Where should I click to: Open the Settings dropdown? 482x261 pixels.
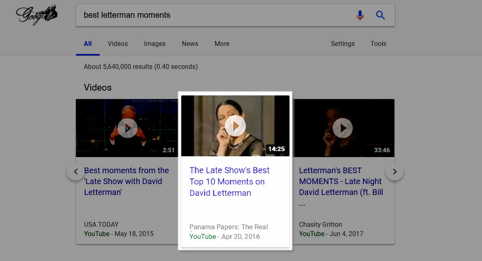click(342, 44)
